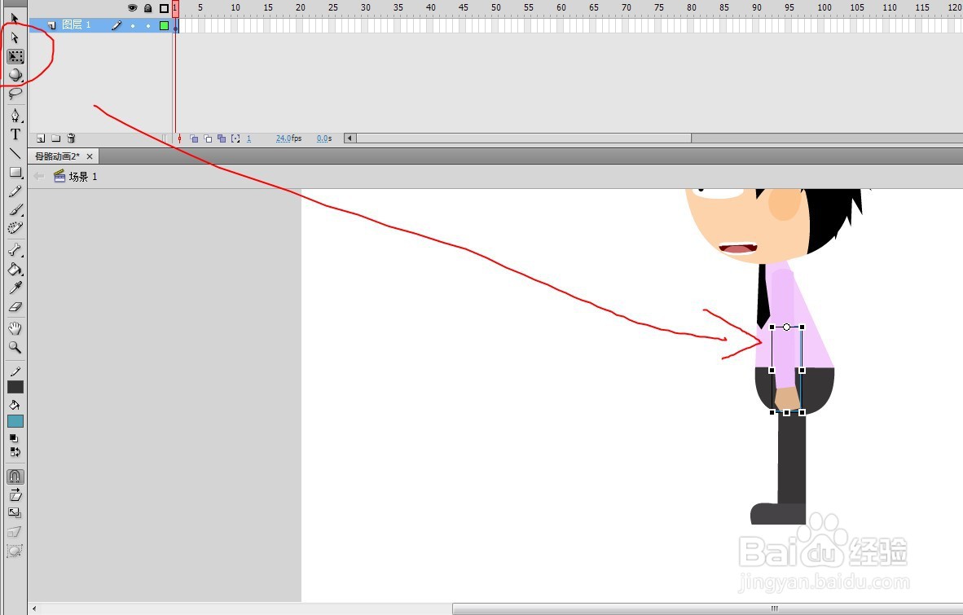Viewport: 963px width, 615px height.
Task: Open Modify Onion Markers menu
Action: pos(235,138)
